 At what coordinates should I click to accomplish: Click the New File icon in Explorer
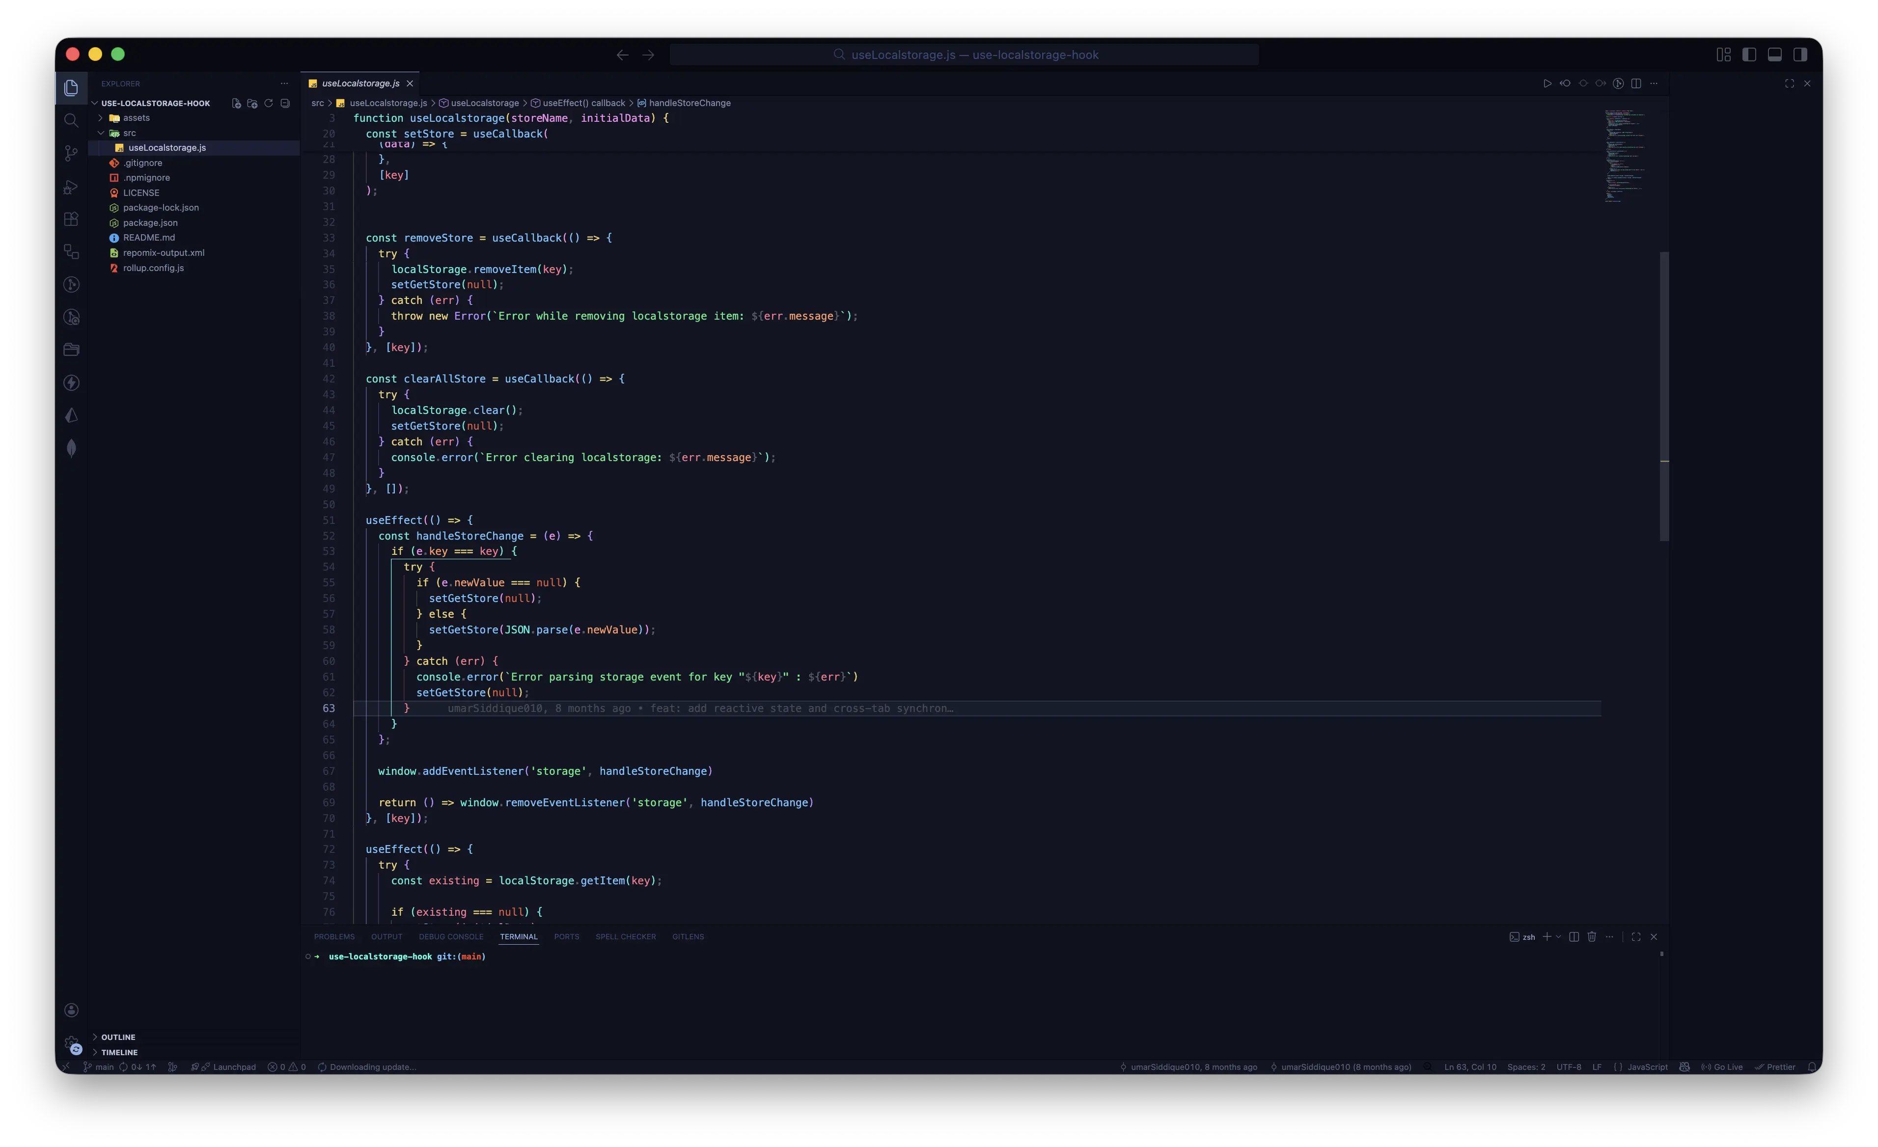(x=236, y=104)
